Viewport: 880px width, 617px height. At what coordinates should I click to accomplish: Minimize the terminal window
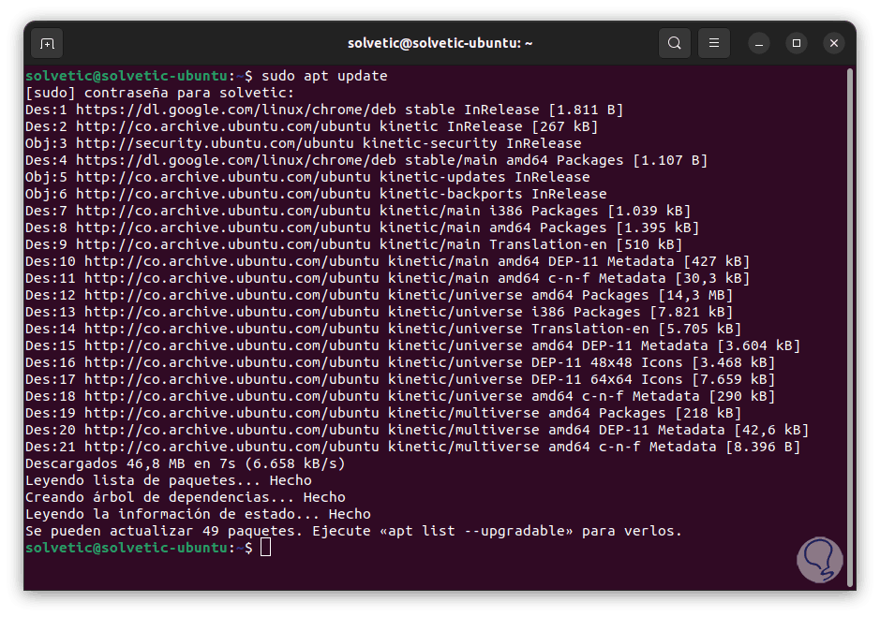(x=759, y=43)
